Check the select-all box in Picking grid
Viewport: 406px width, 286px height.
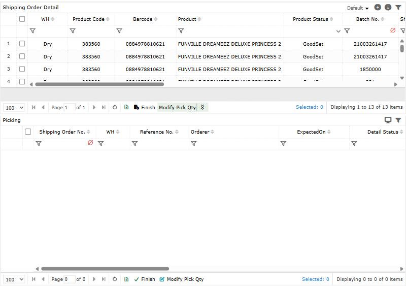(28, 132)
